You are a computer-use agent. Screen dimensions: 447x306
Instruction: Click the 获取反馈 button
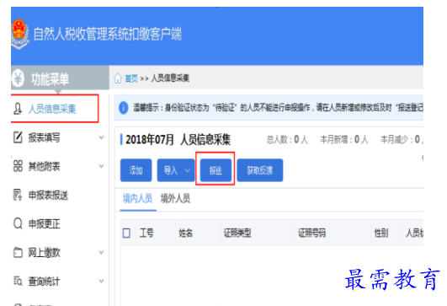(260, 170)
